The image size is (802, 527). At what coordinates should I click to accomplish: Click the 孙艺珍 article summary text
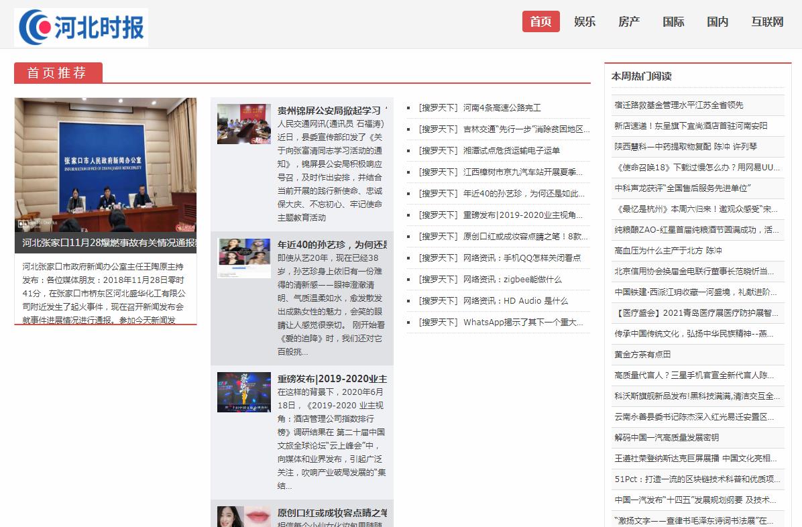click(331, 305)
